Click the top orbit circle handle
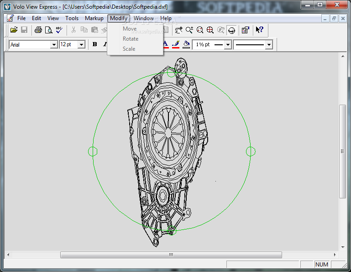Viewport: 351px width, 272px height. [172, 72]
